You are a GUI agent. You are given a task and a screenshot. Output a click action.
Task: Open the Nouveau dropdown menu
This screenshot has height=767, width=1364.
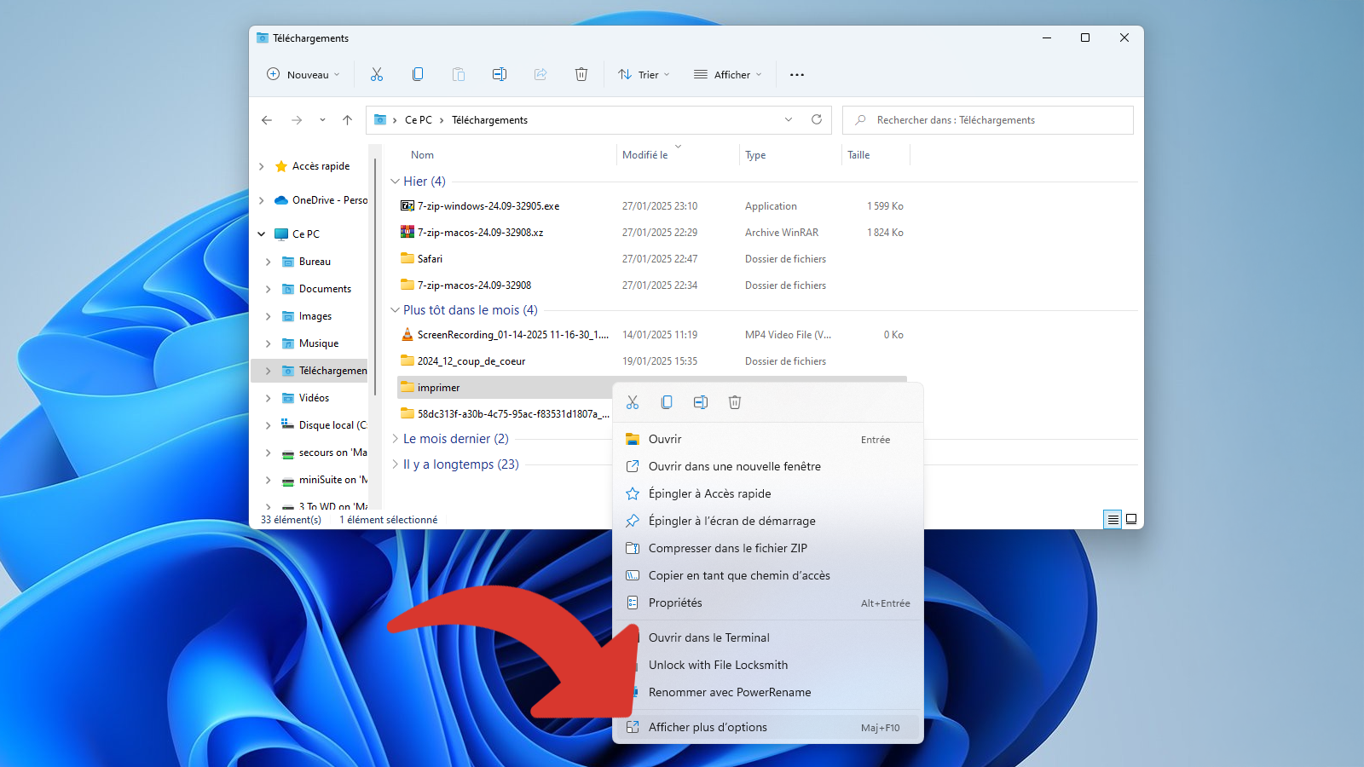(x=303, y=75)
